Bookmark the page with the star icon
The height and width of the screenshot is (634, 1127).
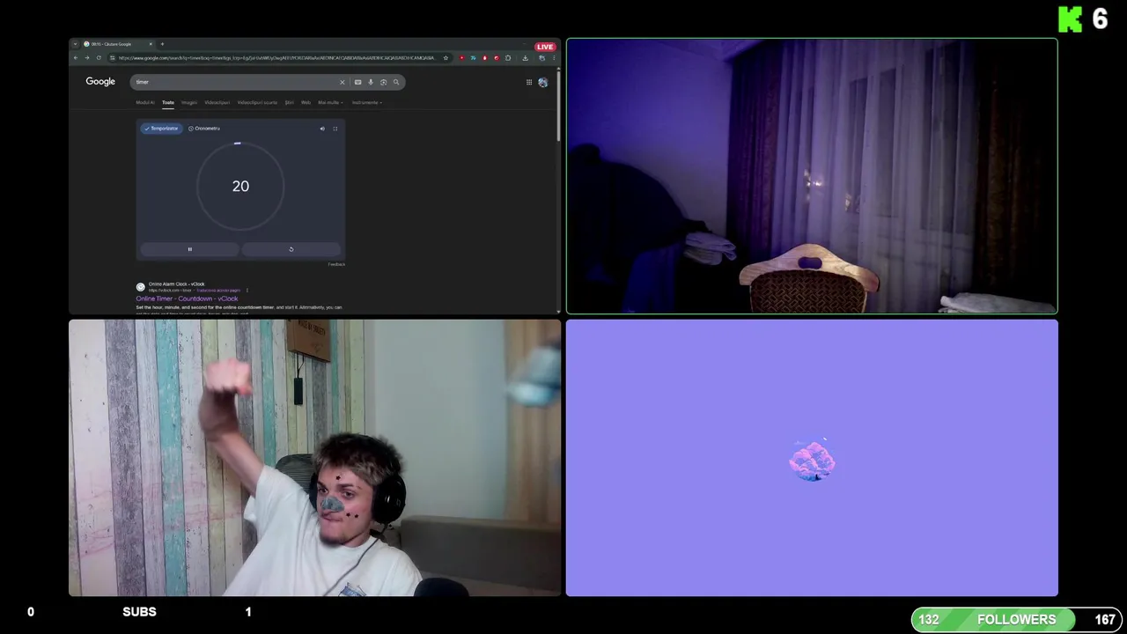tap(446, 58)
